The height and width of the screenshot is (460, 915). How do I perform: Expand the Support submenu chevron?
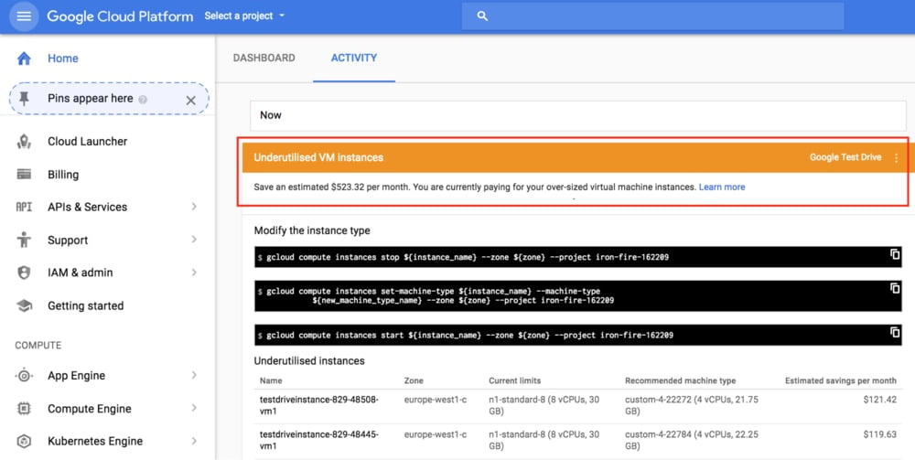tap(194, 239)
